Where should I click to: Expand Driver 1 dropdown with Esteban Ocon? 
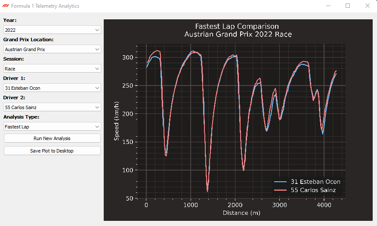click(52, 88)
